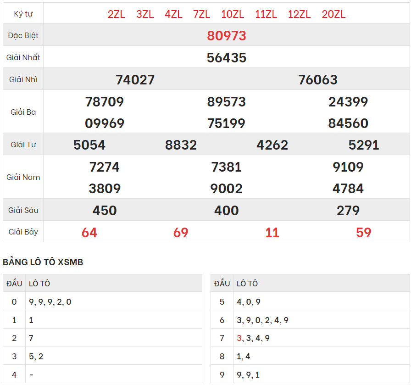Image resolution: width=411 pixels, height=385 pixels.
Task: Click the Đặc Biệt row label
Action: pyautogui.click(x=23, y=35)
